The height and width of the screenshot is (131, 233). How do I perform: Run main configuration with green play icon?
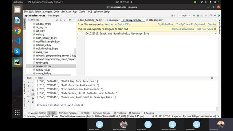[194, 15]
